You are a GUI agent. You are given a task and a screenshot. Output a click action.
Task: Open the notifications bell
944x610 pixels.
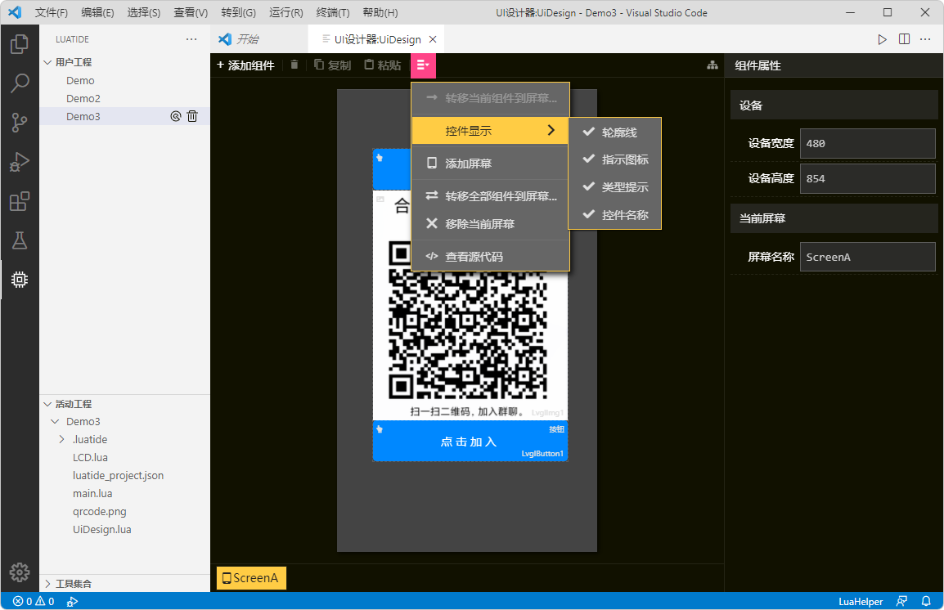(x=926, y=601)
